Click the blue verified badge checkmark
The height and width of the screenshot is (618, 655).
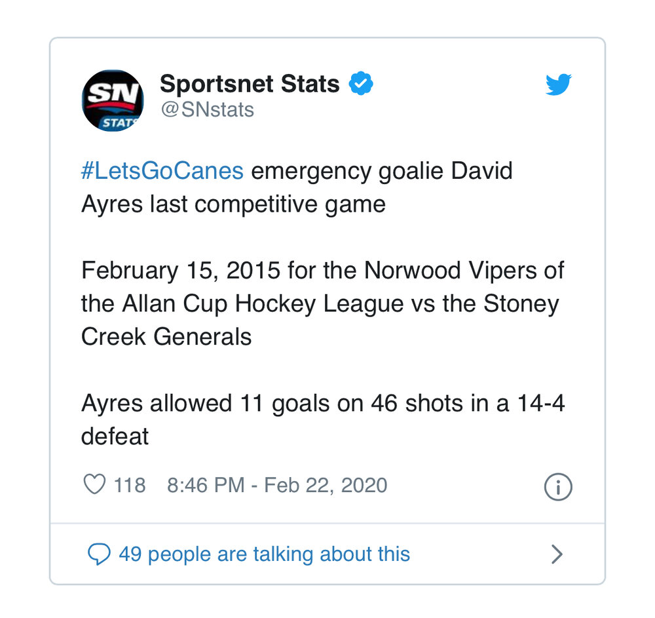(x=361, y=83)
